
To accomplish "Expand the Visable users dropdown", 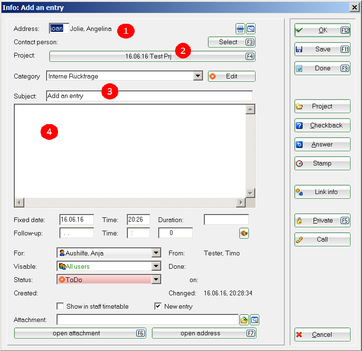I will coord(156,266).
